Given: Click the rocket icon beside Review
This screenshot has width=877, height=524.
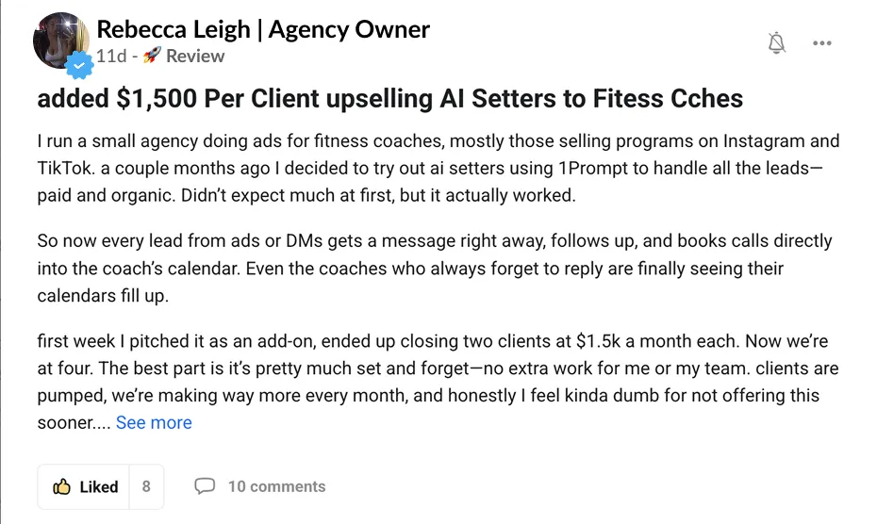Looking at the screenshot, I should (x=152, y=56).
